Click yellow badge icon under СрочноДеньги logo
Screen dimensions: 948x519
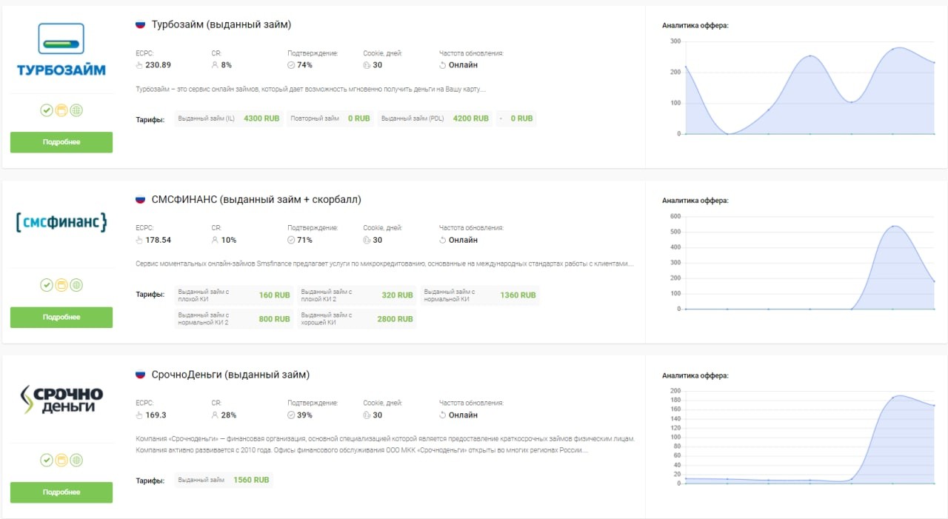click(61, 461)
